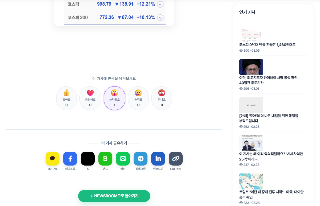
Task: Open the NO IMAGE placeholder thumbnail
Action: tap(251, 105)
